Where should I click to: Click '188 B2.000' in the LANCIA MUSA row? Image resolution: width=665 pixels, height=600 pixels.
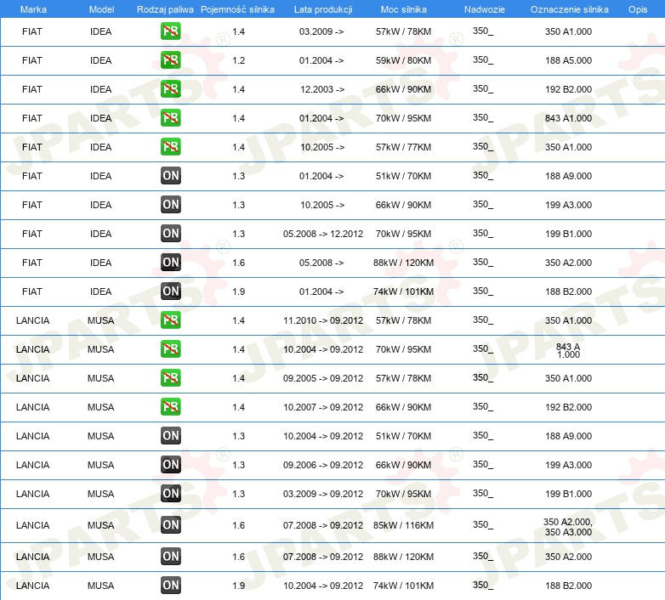point(568,586)
